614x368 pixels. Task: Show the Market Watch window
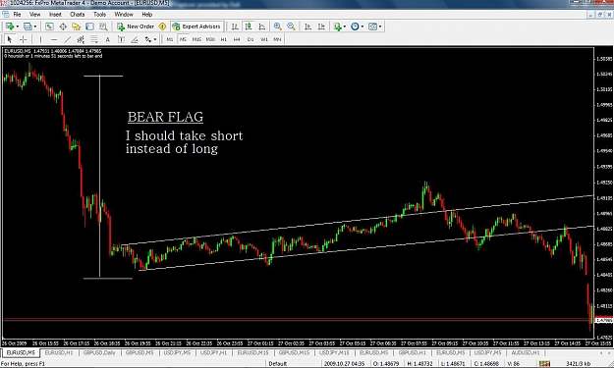[49, 26]
